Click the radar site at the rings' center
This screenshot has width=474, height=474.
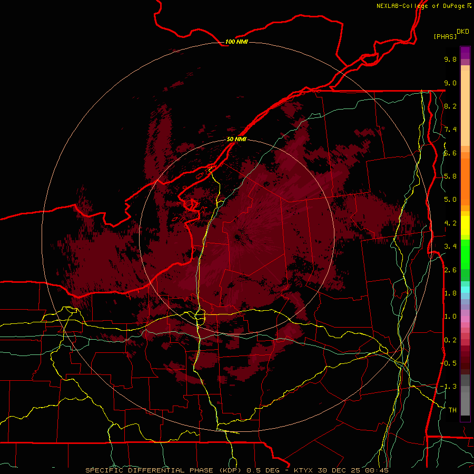click(238, 236)
